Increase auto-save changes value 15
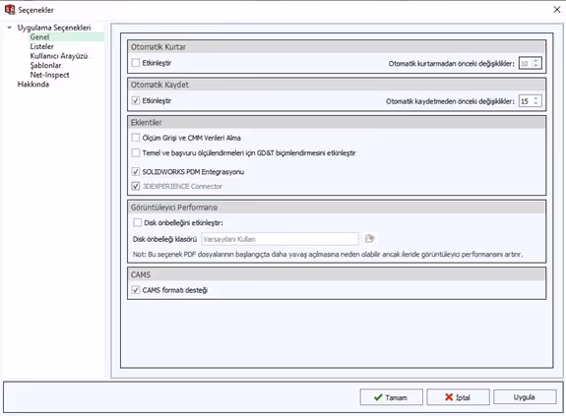The width and height of the screenshot is (566, 416). (535, 98)
